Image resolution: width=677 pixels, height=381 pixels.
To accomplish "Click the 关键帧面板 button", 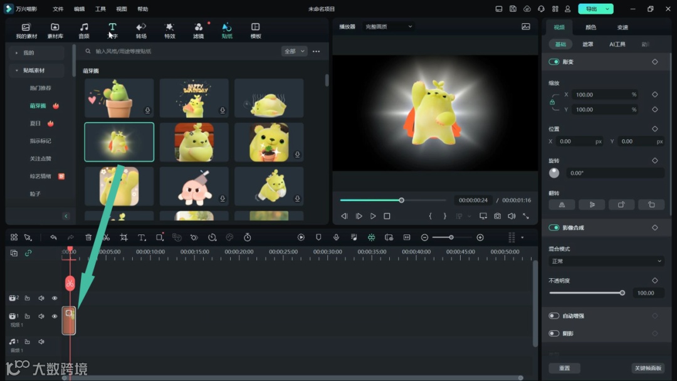I will click(648, 368).
